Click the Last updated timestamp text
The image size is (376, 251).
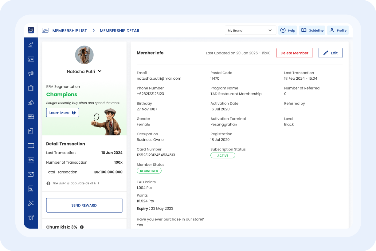[x=238, y=53]
